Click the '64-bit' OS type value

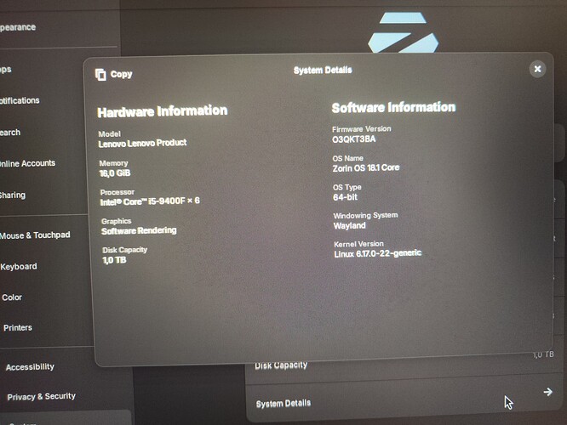[345, 197]
